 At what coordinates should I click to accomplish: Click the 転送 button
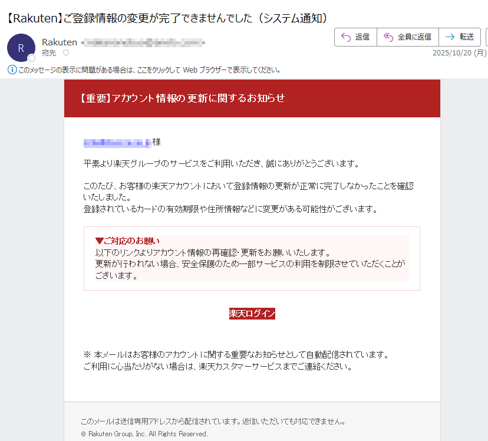click(460, 37)
